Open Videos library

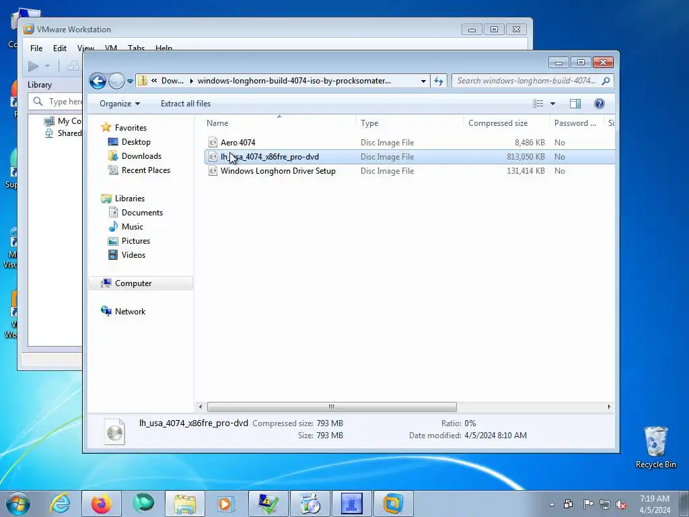tap(133, 255)
